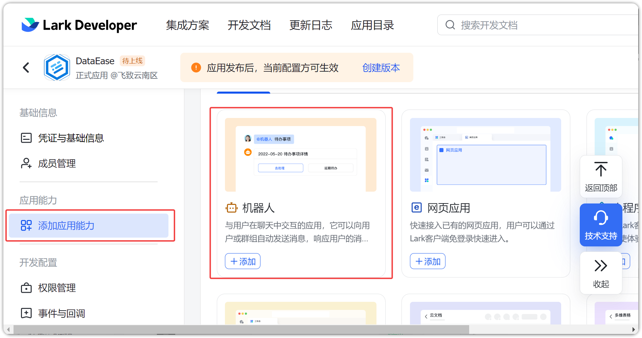Click the 应用发布后，当前配置方可生效 notice text

(273, 68)
